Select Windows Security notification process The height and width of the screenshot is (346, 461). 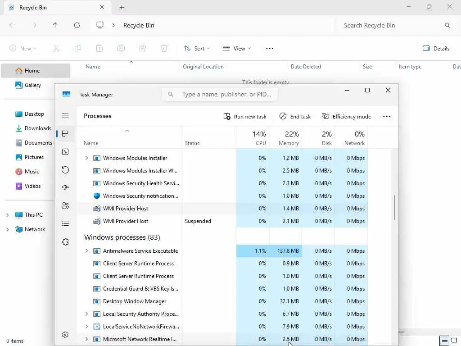222,196
